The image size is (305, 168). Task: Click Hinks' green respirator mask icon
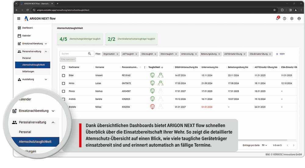[x=152, y=83]
